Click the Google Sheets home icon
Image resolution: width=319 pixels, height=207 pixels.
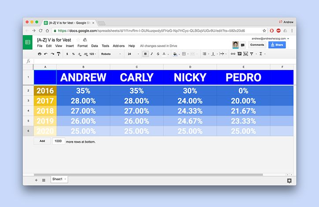tap(28, 42)
